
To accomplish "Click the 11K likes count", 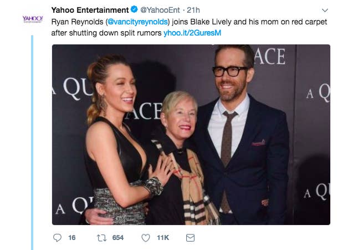I will coord(163,238).
